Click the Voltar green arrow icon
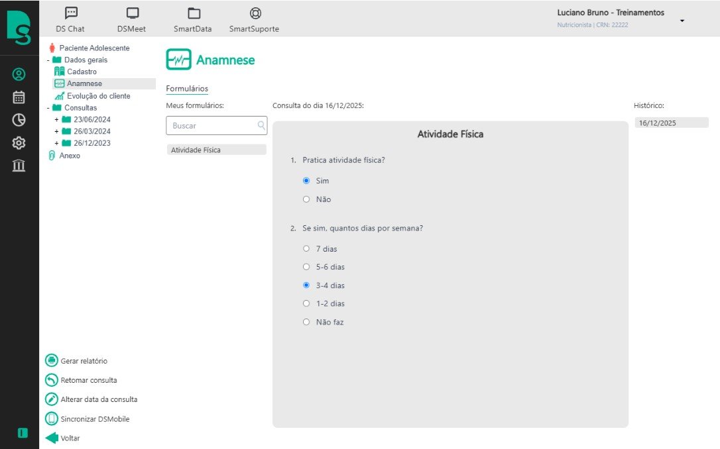The image size is (720, 449). click(52, 438)
